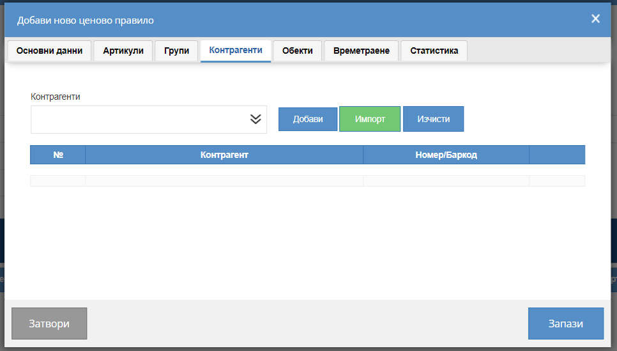Go to the Обекти tab
617x351 pixels.
pos(298,51)
